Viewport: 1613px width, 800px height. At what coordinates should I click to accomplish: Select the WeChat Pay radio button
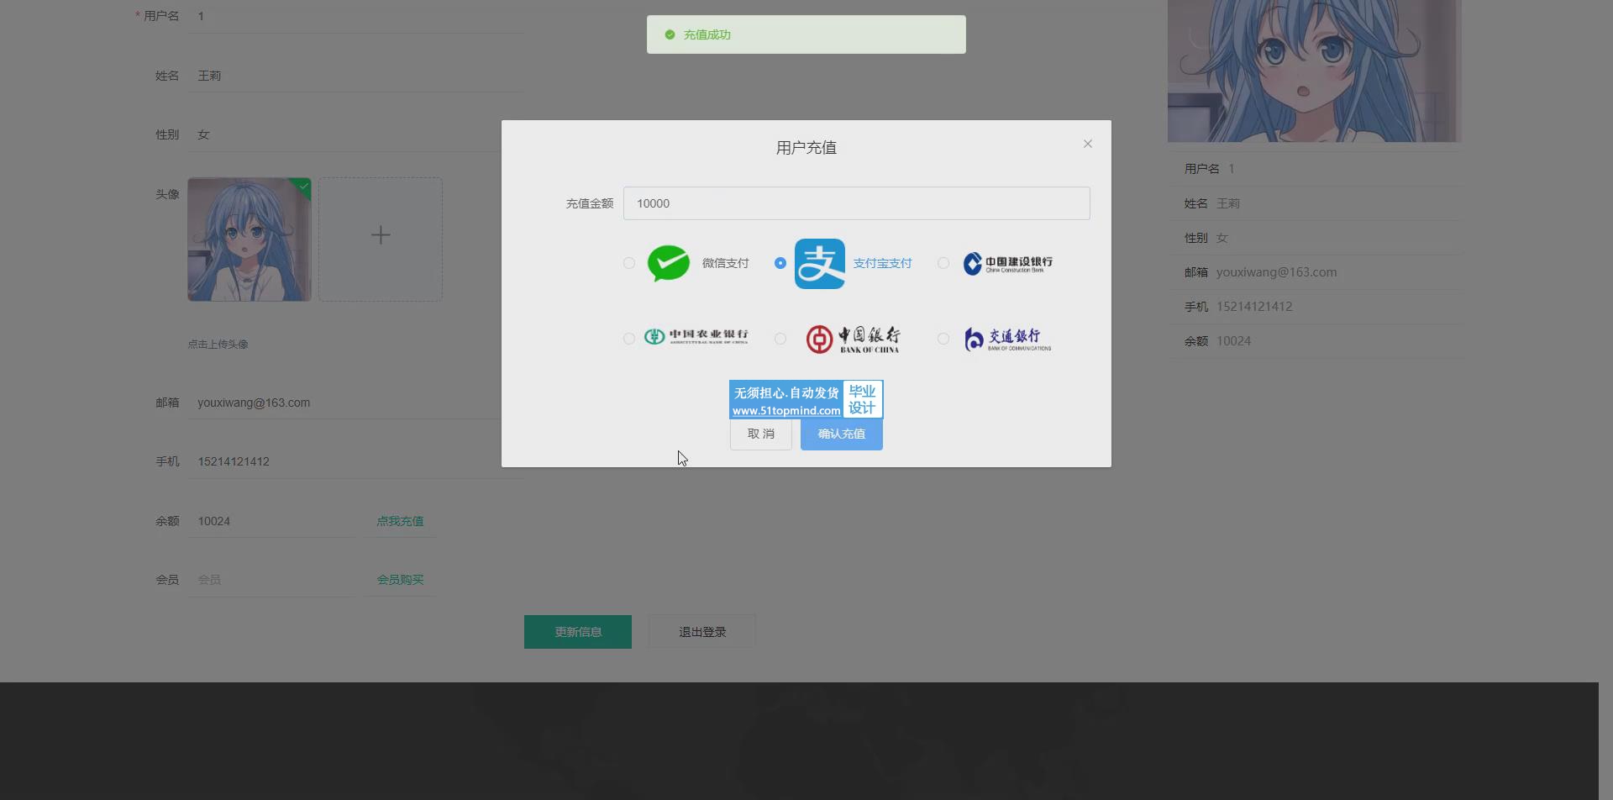click(629, 263)
